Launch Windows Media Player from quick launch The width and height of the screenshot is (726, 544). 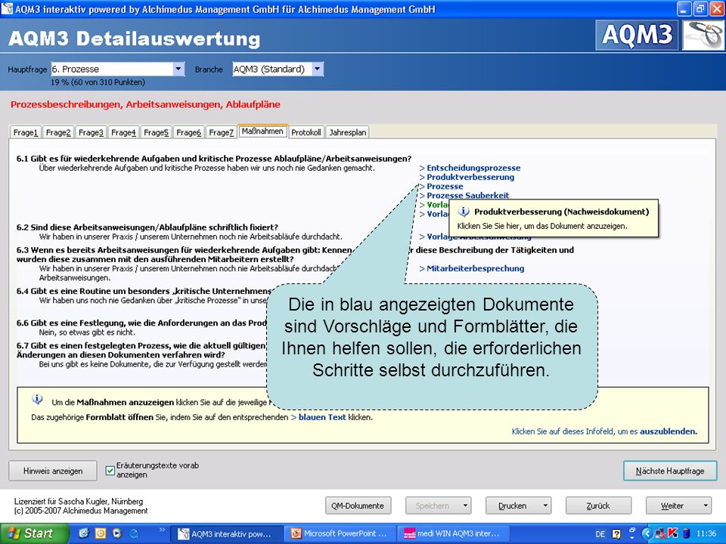pos(116,534)
